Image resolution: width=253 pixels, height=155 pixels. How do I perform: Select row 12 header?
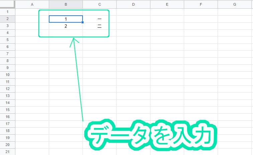(7, 89)
